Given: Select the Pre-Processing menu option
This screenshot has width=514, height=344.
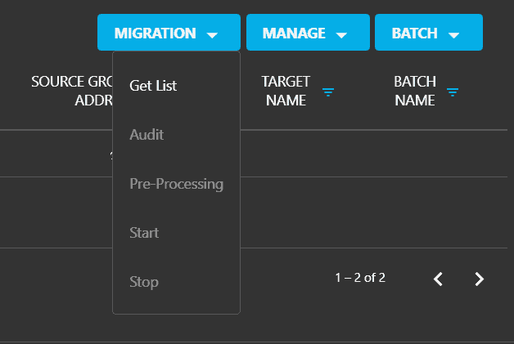Looking at the screenshot, I should click(176, 184).
